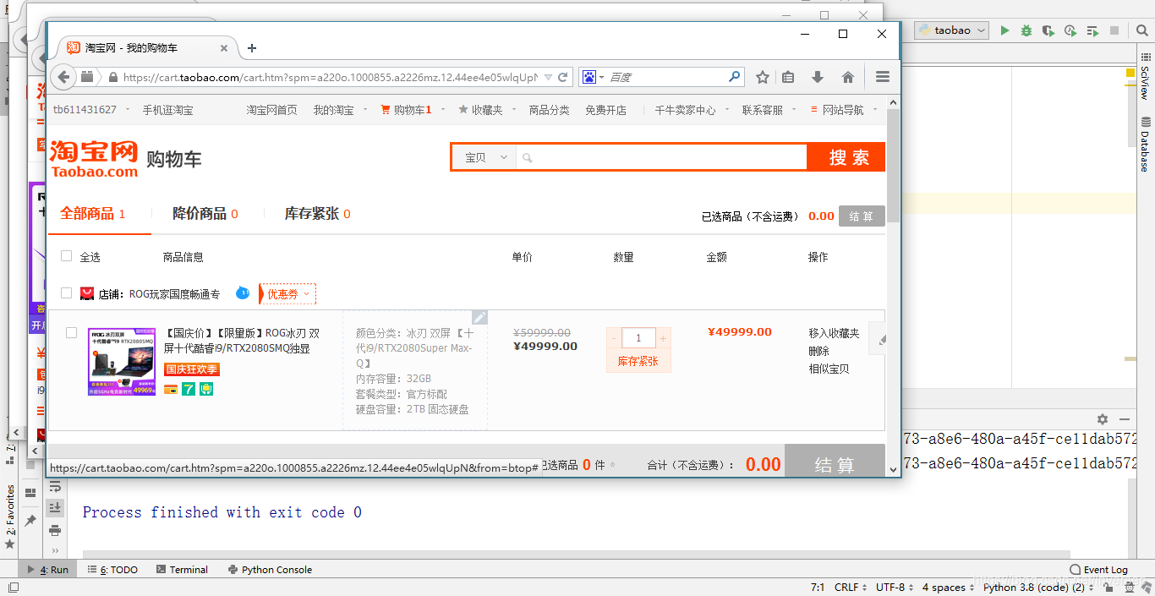Click the ROG laptop product thumbnail
This screenshot has width=1155, height=596.
(x=122, y=361)
